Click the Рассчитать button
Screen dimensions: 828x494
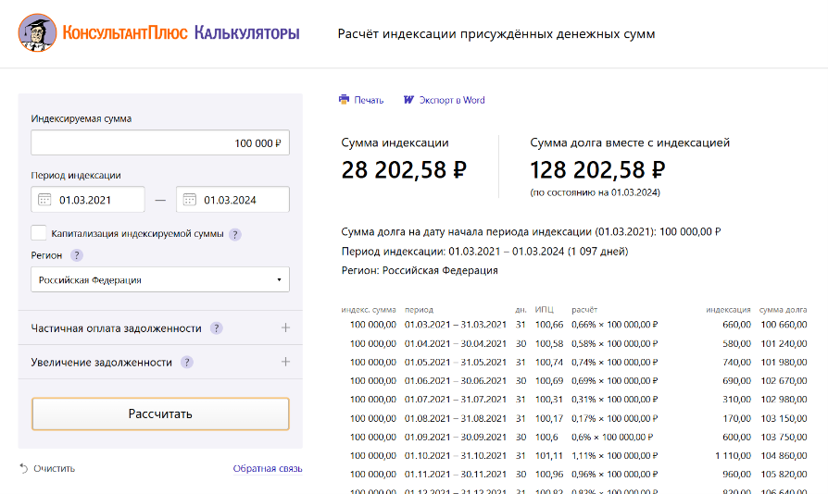pyautogui.click(x=160, y=414)
